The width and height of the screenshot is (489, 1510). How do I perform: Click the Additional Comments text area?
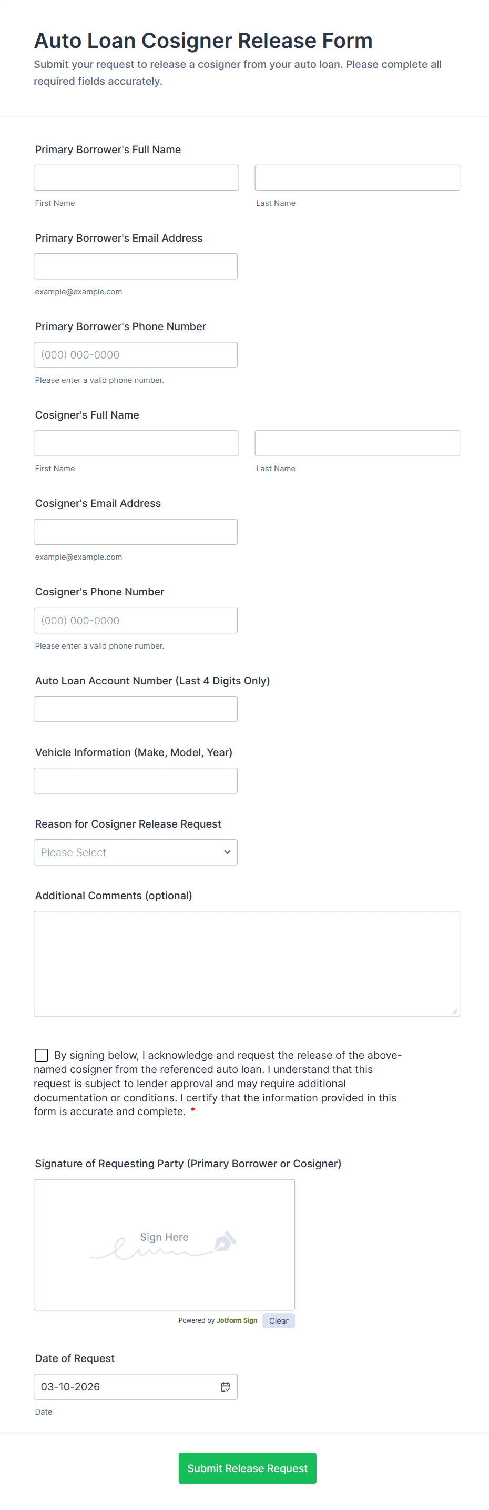pyautogui.click(x=247, y=963)
